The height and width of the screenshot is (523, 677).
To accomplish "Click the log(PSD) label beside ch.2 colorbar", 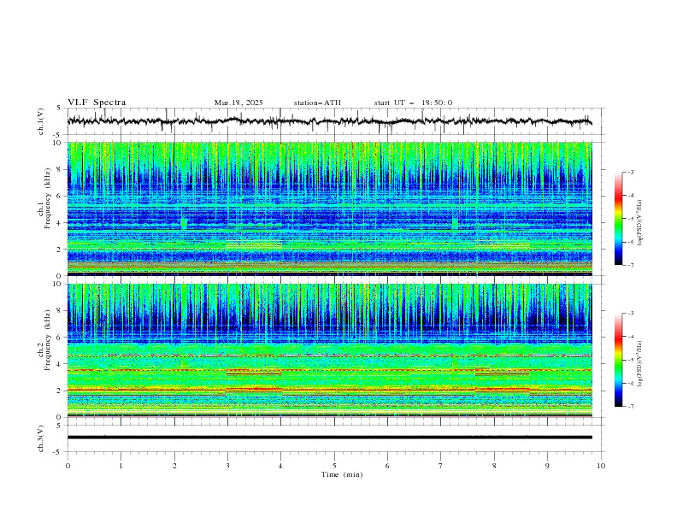I will pos(640,364).
